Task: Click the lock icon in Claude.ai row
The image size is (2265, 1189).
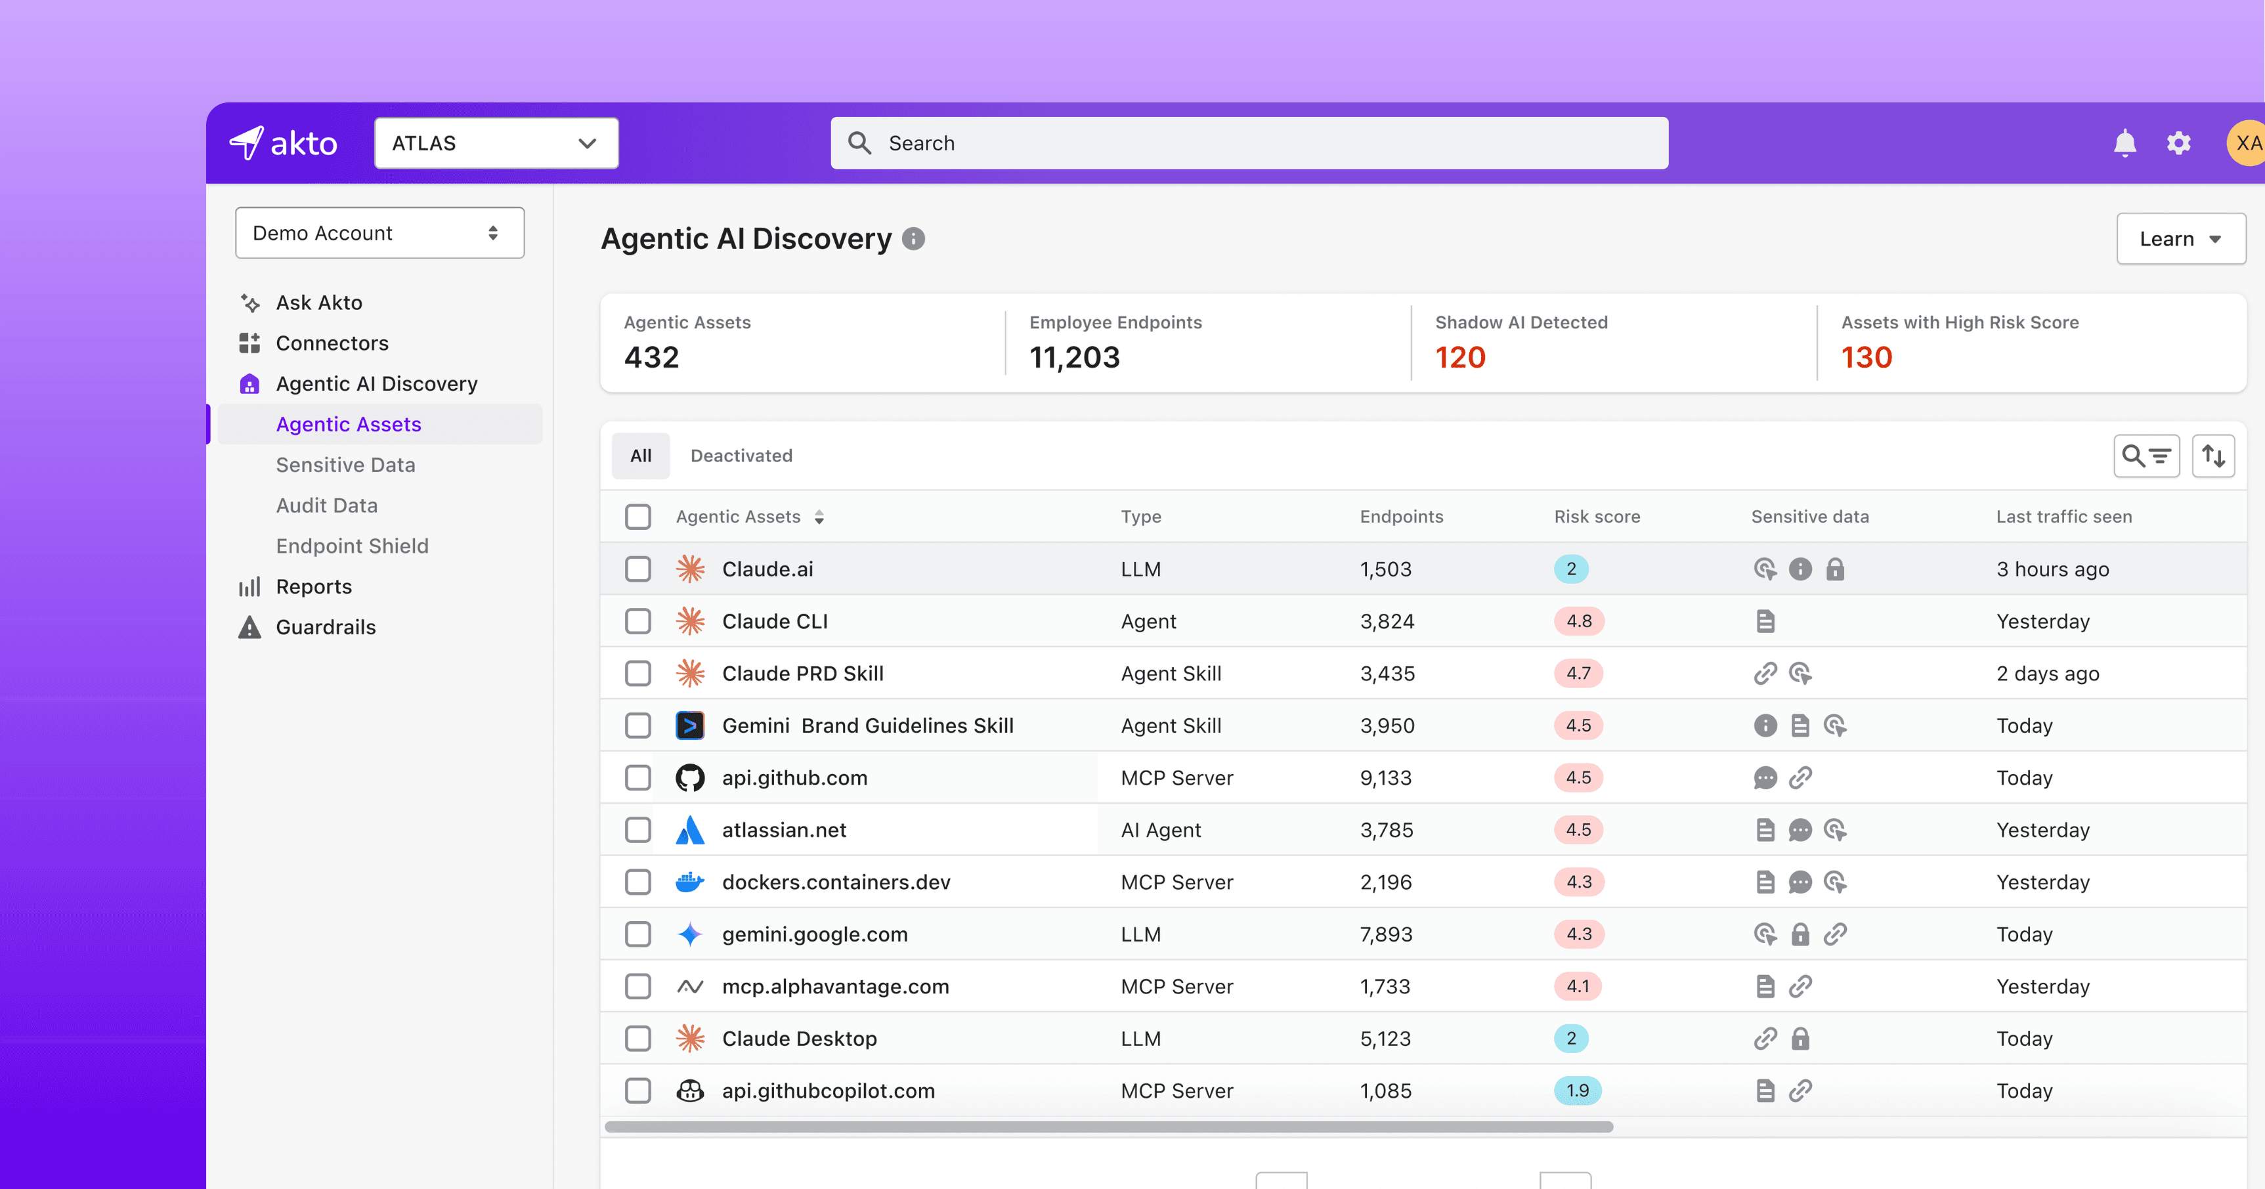Action: coord(1835,569)
